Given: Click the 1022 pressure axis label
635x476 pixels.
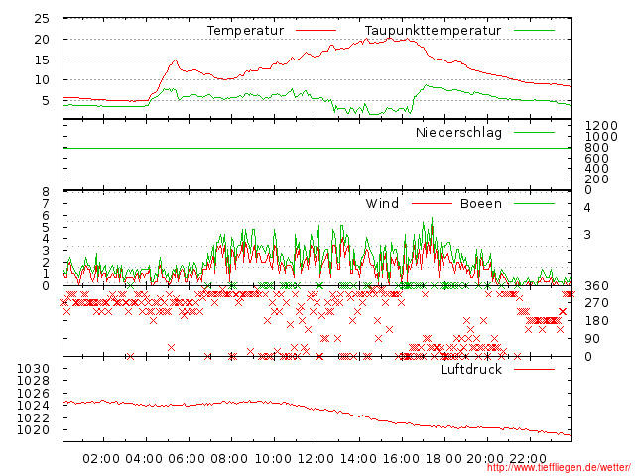Looking at the screenshot, I should coord(33,417).
